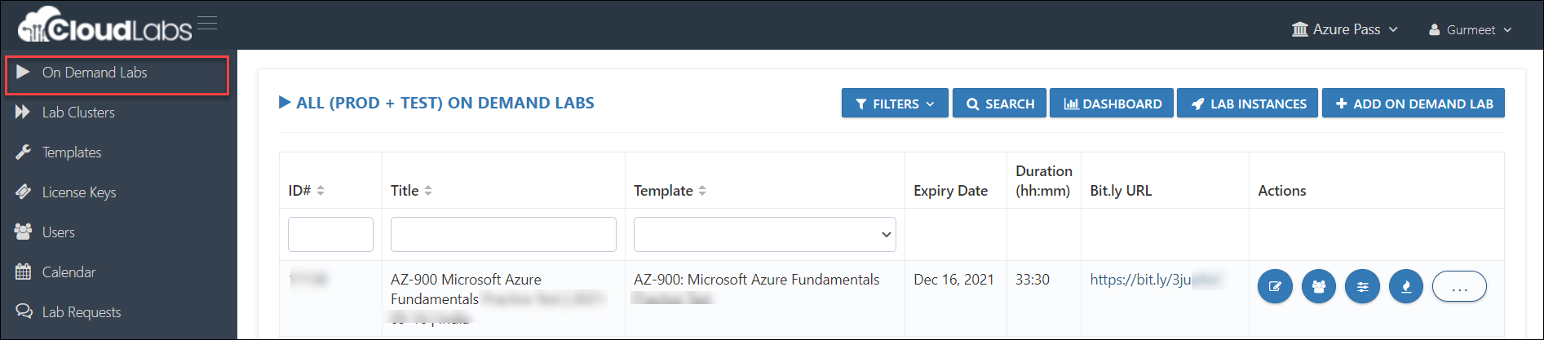The image size is (1544, 340).
Task: Click the Azure Pass institution icon
Action: pyautogui.click(x=1300, y=29)
